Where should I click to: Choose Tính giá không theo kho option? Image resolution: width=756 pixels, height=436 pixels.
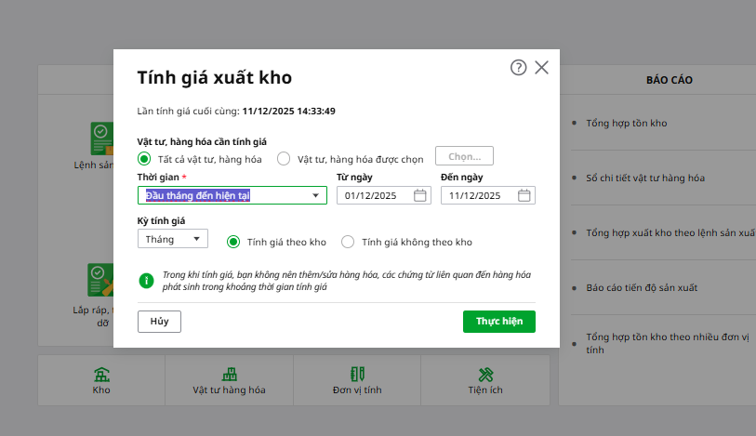coord(348,242)
